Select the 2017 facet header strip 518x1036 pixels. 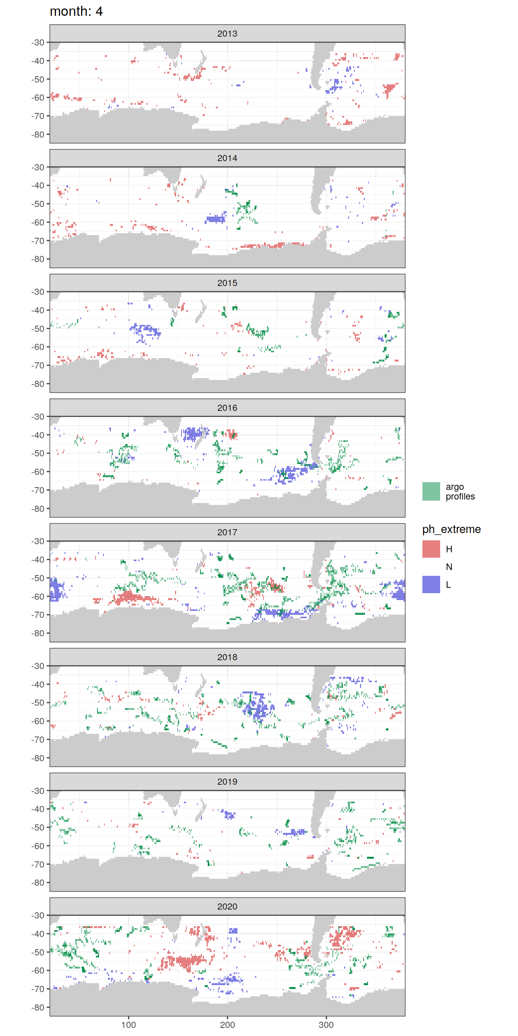point(227,532)
